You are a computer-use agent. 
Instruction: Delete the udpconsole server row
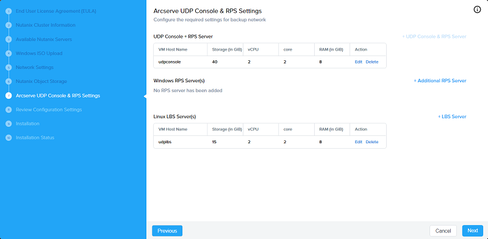point(372,62)
